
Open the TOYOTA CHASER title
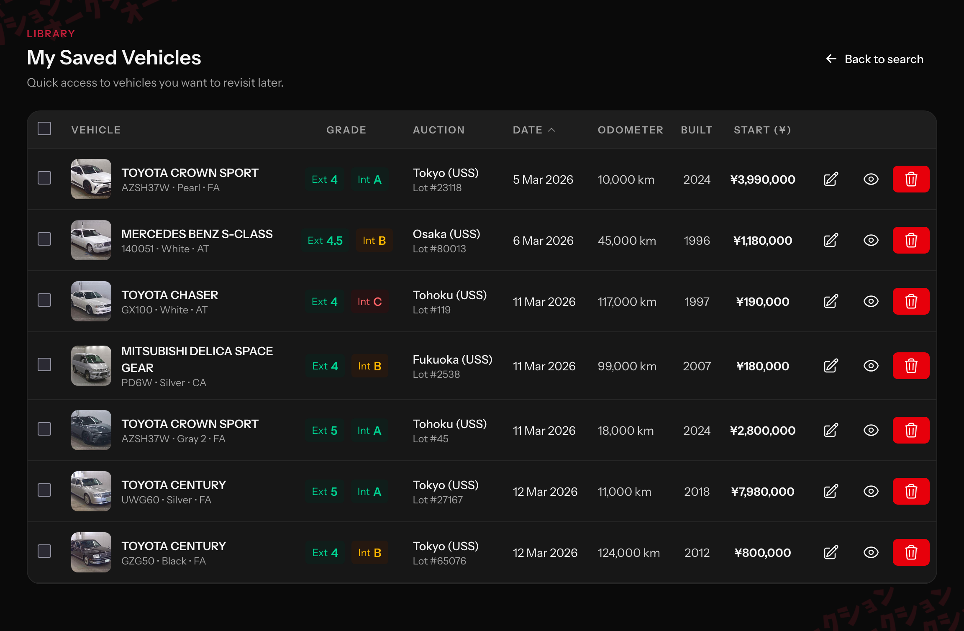click(x=169, y=295)
